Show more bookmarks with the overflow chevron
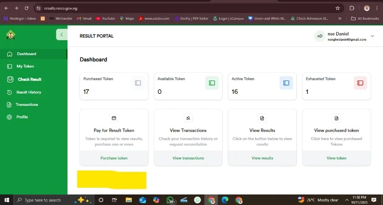This screenshot has width=383, height=205. tap(340, 19)
